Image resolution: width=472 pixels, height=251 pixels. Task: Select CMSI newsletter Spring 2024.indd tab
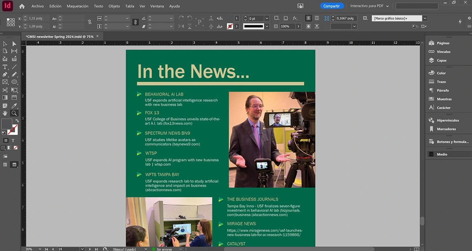click(59, 36)
